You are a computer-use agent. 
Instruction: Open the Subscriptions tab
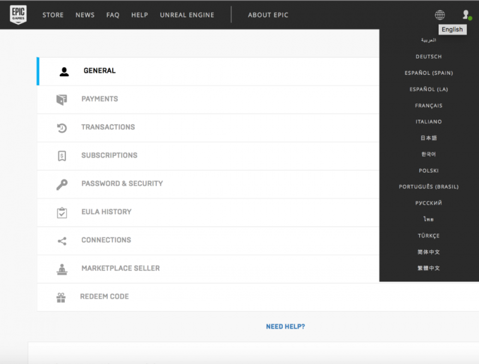click(x=208, y=156)
